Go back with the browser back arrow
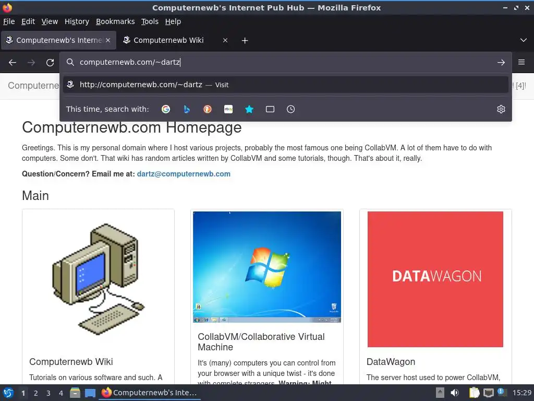This screenshot has height=401, width=534. pyautogui.click(x=13, y=63)
